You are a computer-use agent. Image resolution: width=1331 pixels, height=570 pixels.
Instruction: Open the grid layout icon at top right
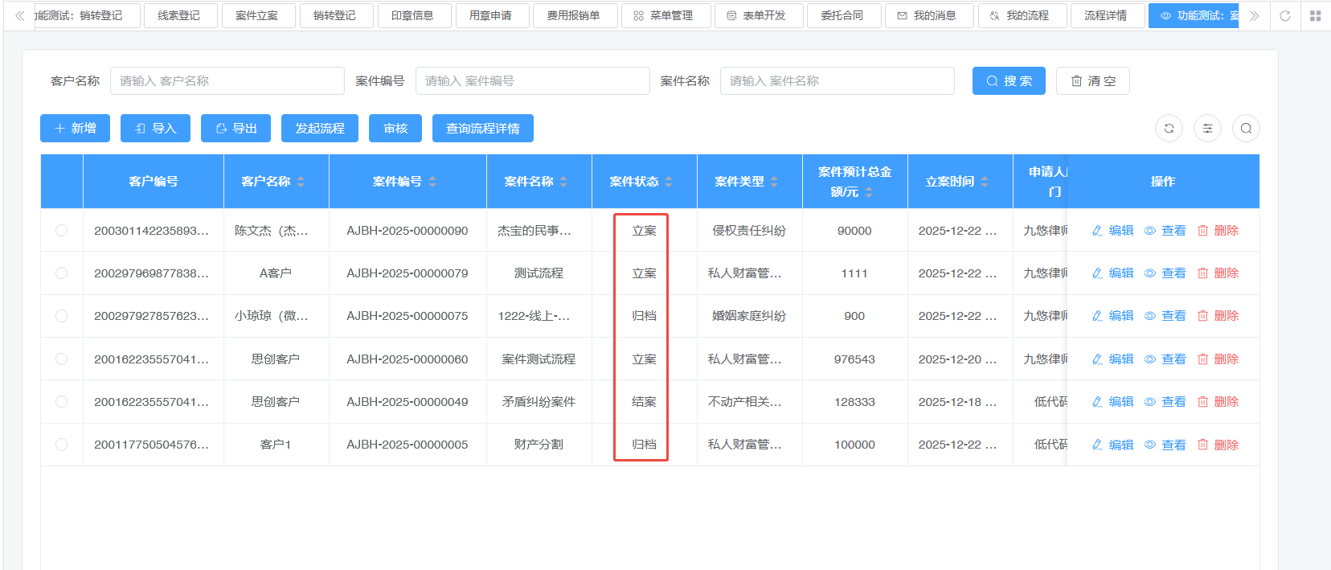pos(1315,16)
